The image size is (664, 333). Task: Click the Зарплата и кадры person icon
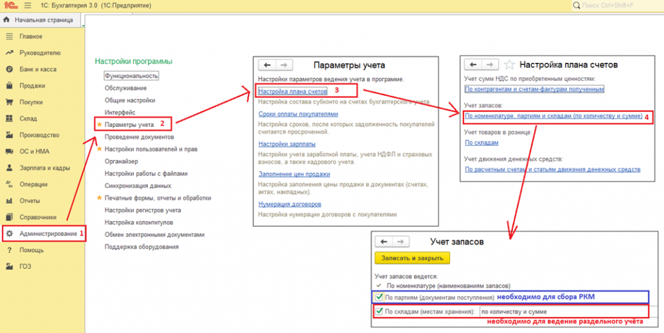pyautogui.click(x=9, y=168)
